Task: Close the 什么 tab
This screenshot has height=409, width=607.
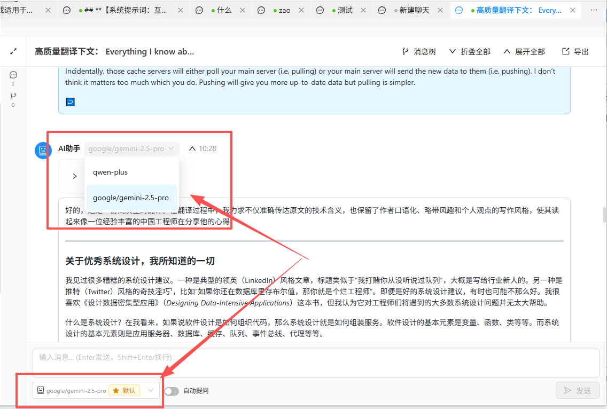Action: tap(243, 11)
